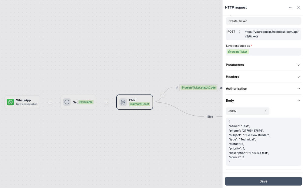Image resolution: width=303 pixels, height=188 pixels.
Task: Select the createTicket.statusCode condition chip
Action: (x=198, y=87)
